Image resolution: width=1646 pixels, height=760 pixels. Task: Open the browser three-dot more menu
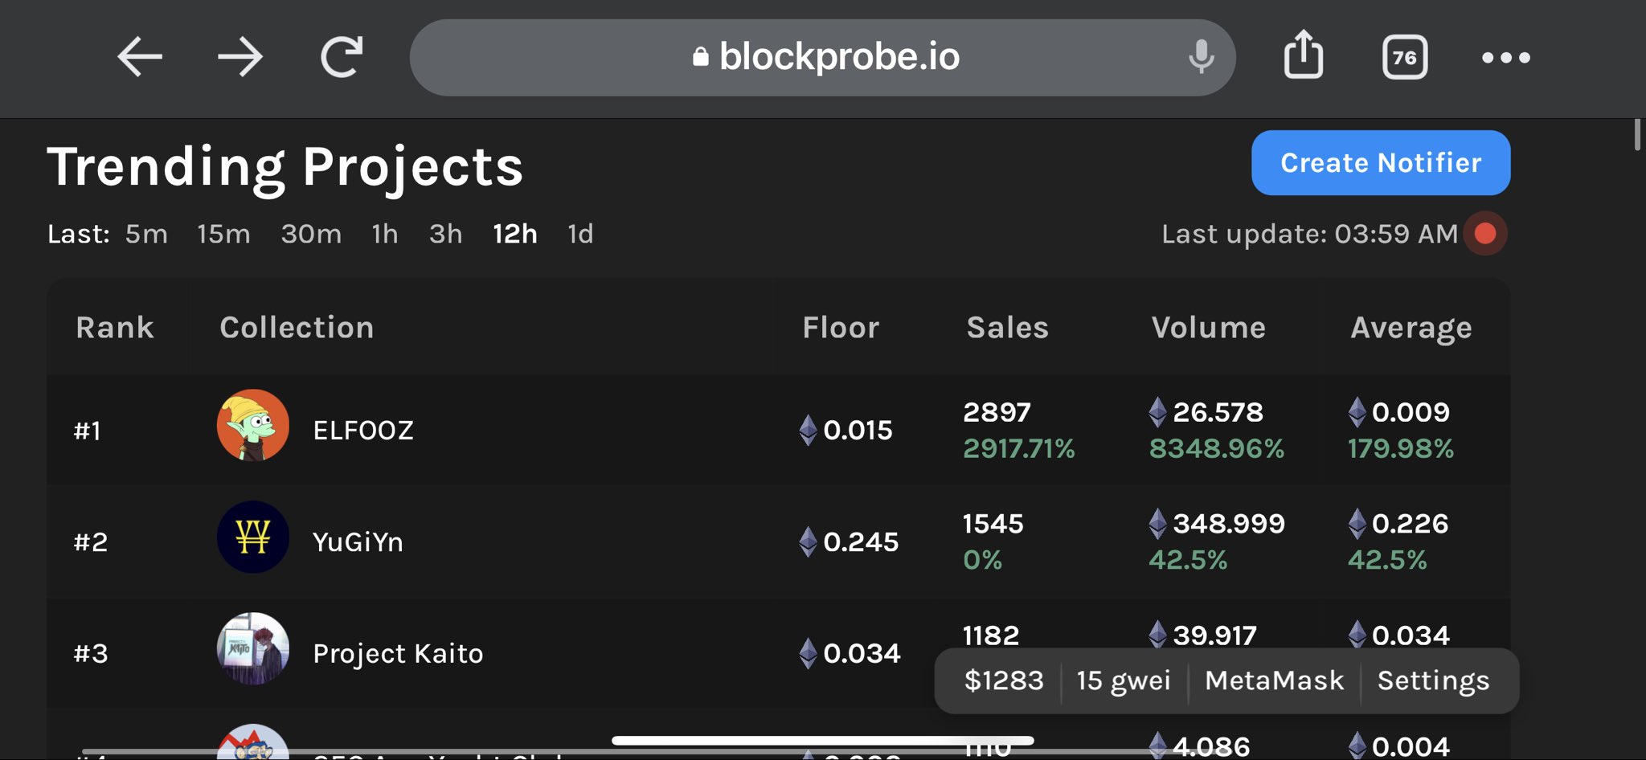click(x=1506, y=57)
